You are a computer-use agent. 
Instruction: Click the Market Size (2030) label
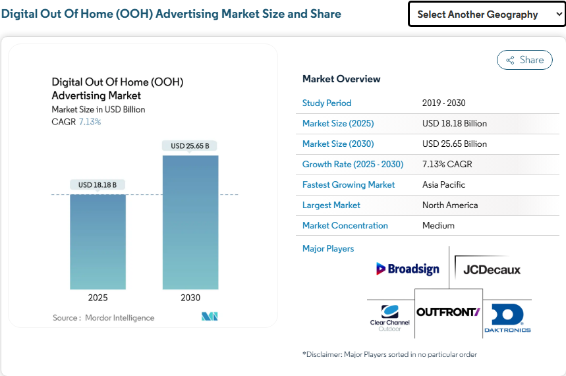(x=337, y=144)
